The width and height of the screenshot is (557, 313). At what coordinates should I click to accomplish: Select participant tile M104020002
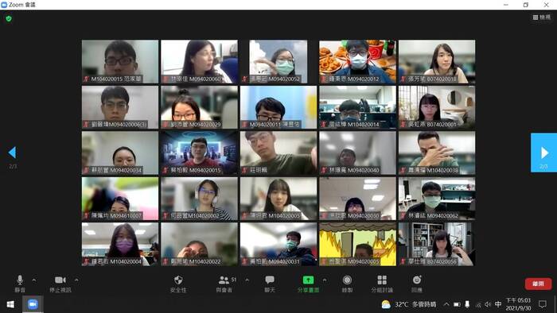199,199
